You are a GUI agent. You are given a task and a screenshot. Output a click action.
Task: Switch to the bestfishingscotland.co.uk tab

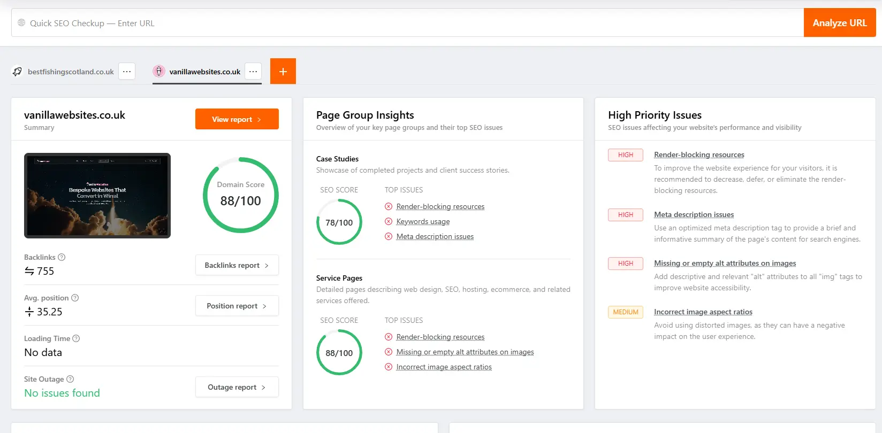click(71, 72)
